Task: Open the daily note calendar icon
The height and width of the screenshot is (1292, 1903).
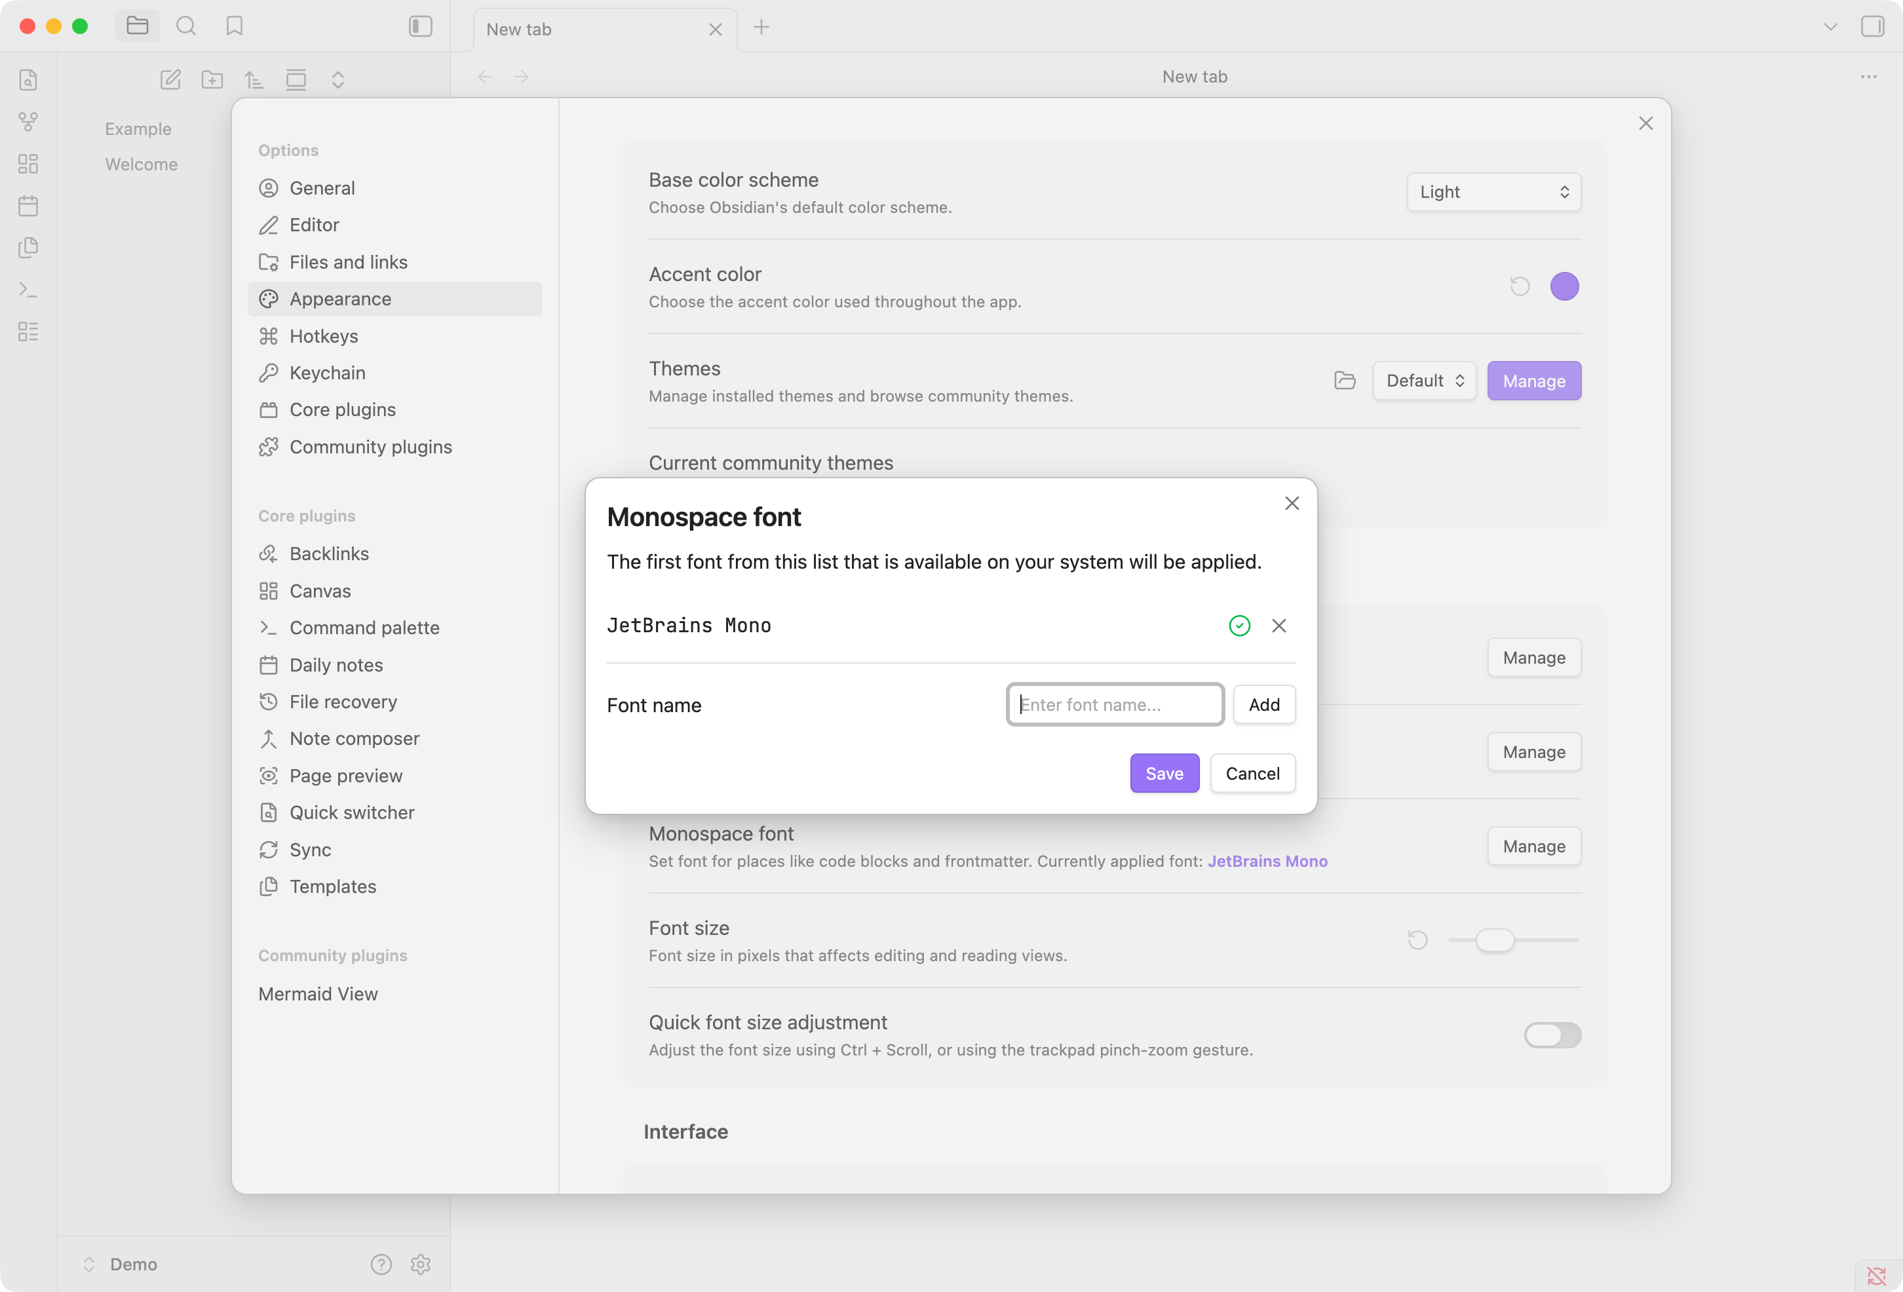Action: click(28, 206)
